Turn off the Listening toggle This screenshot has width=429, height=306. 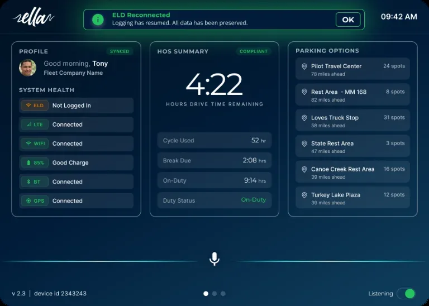click(406, 294)
